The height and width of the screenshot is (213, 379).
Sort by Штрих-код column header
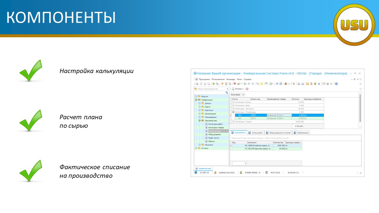pyautogui.click(x=258, y=99)
